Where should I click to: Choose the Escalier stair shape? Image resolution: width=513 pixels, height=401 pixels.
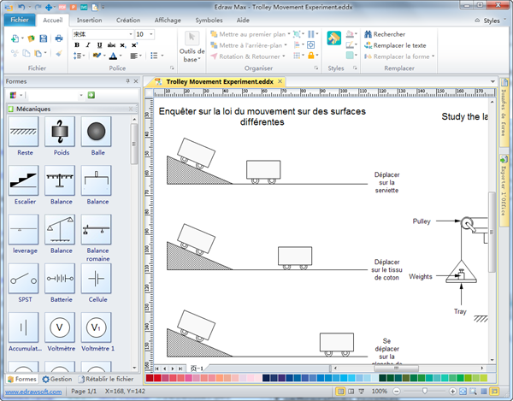(x=25, y=180)
